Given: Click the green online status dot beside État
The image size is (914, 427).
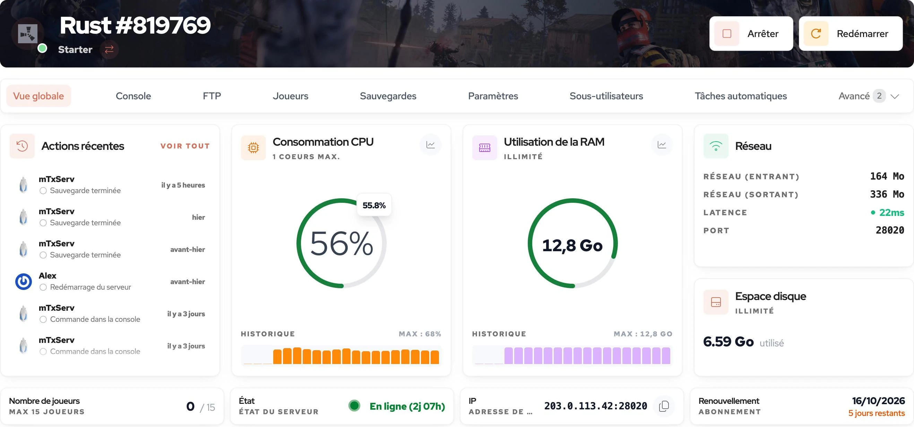Looking at the screenshot, I should coord(354,406).
